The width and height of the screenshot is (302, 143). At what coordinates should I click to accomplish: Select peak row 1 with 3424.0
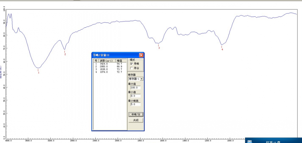pyautogui.click(x=110, y=63)
